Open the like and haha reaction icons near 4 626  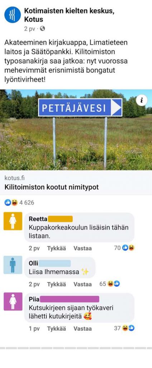coord(11,202)
